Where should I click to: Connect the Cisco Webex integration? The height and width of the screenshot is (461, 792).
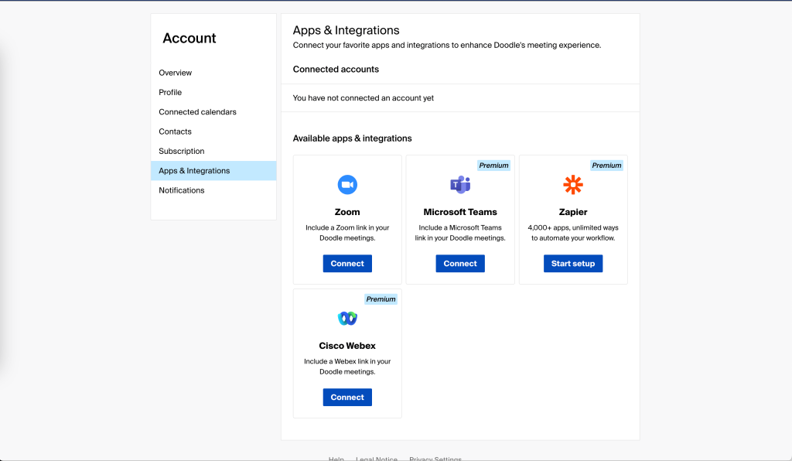tap(347, 398)
